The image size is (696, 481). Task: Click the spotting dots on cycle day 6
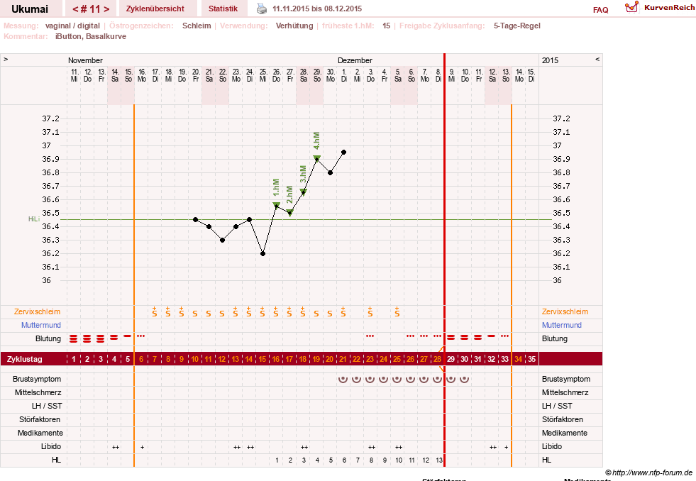(x=141, y=336)
